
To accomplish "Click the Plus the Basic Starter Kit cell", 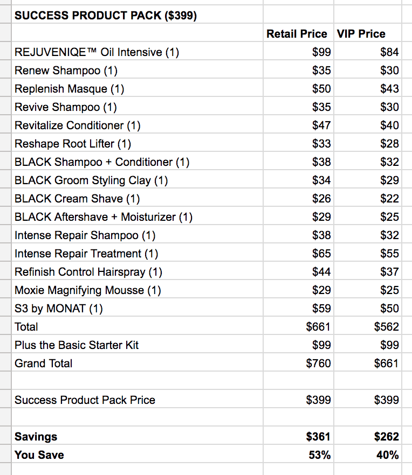I will coord(77,345).
